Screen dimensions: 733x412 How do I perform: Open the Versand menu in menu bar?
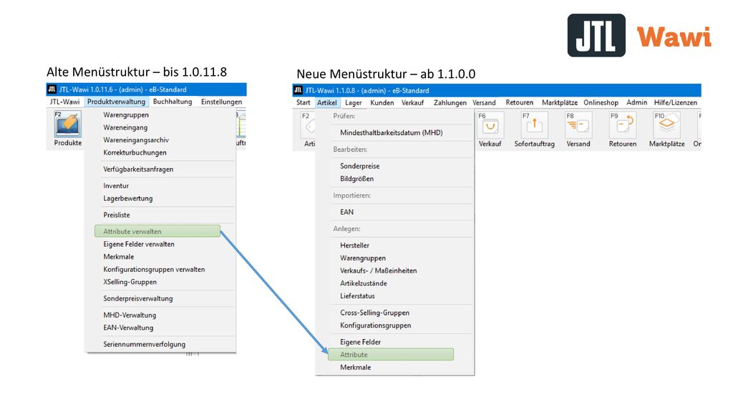[485, 102]
